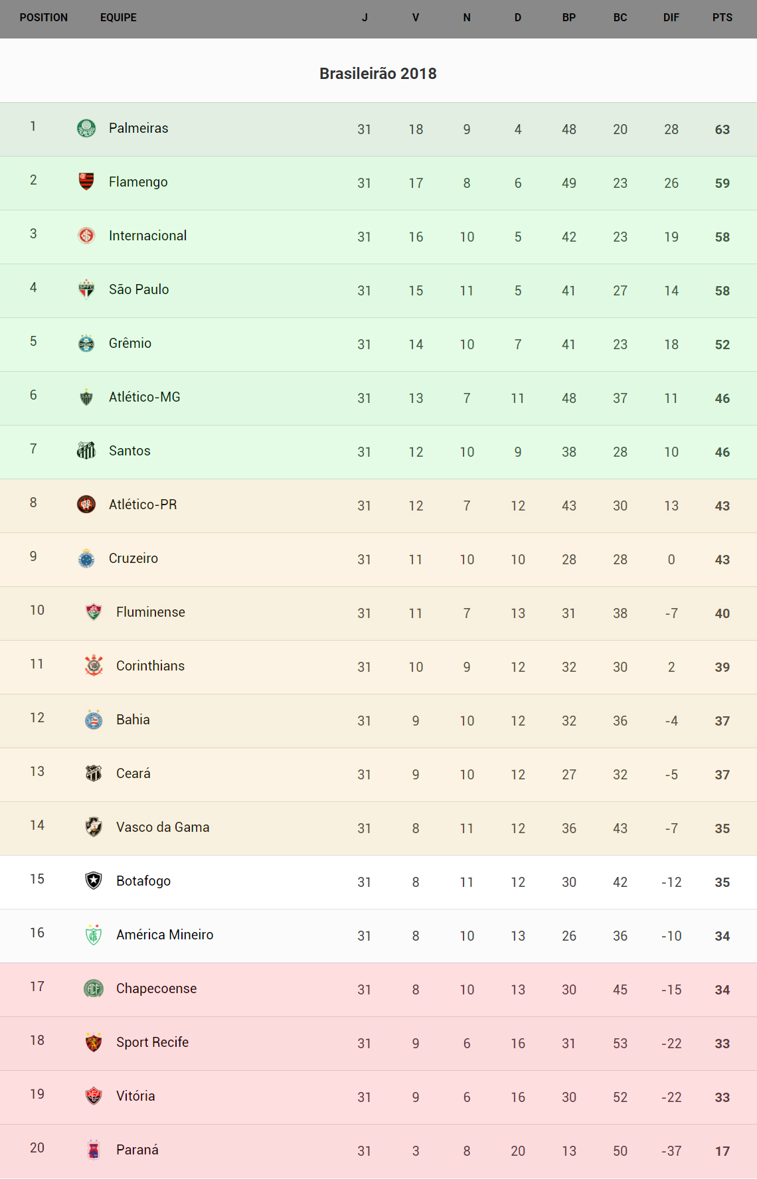Click the Santos club logo
This screenshot has height=1179, width=757.
coord(86,451)
